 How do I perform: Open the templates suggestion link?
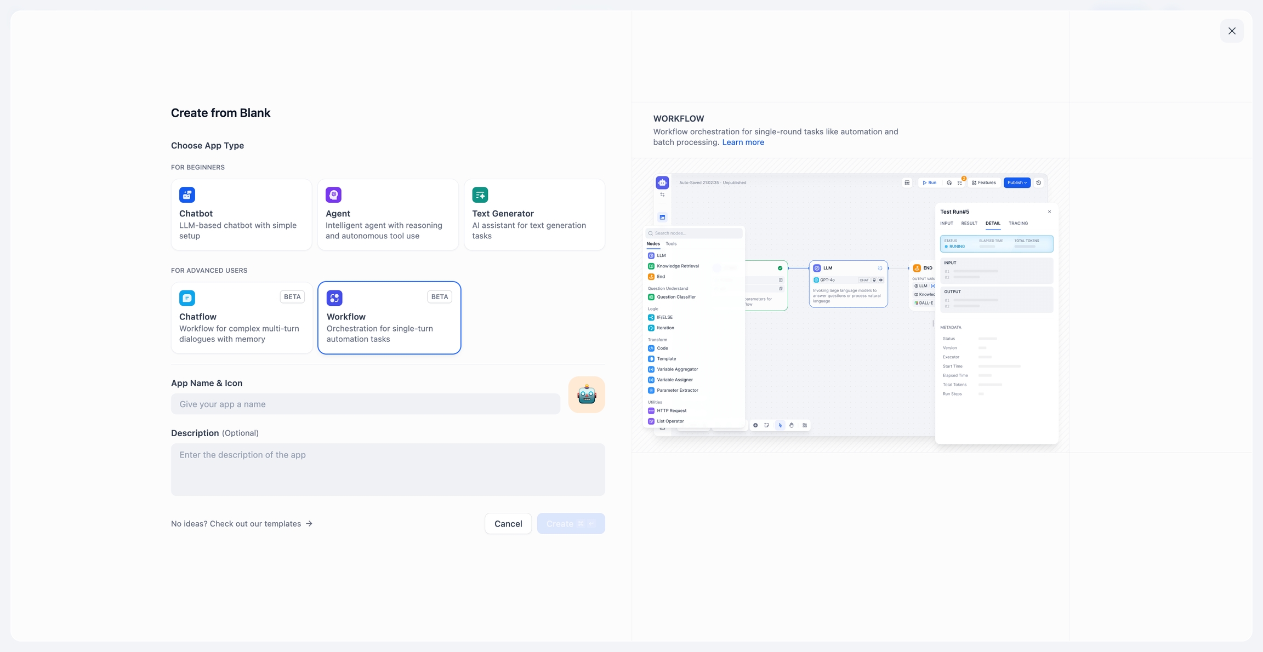pos(236,524)
